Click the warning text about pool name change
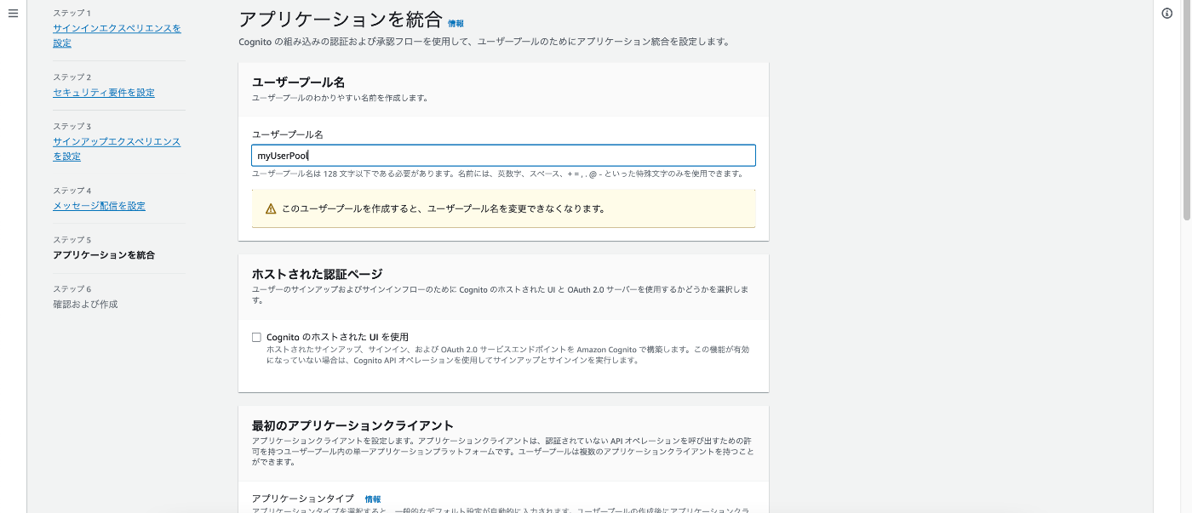 point(444,208)
